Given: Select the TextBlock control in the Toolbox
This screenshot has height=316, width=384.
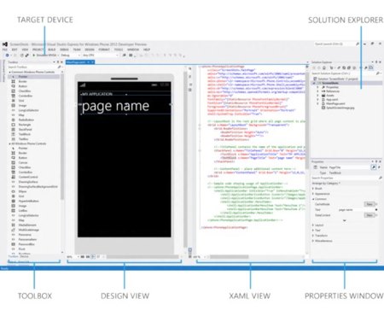Looking at the screenshot, I should [x=25, y=134].
